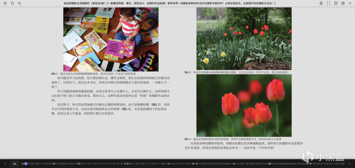The width and height of the screenshot is (355, 168).
Task: Open reader settings gear
Action: [343, 3]
